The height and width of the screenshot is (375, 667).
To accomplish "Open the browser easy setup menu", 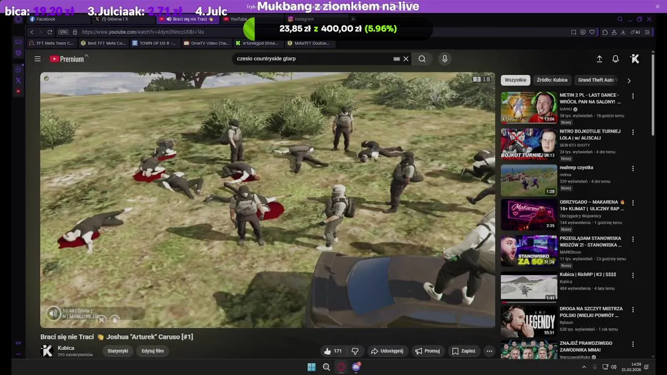I will (647, 32).
